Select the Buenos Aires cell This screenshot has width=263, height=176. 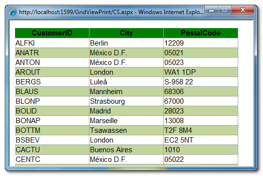126,150
